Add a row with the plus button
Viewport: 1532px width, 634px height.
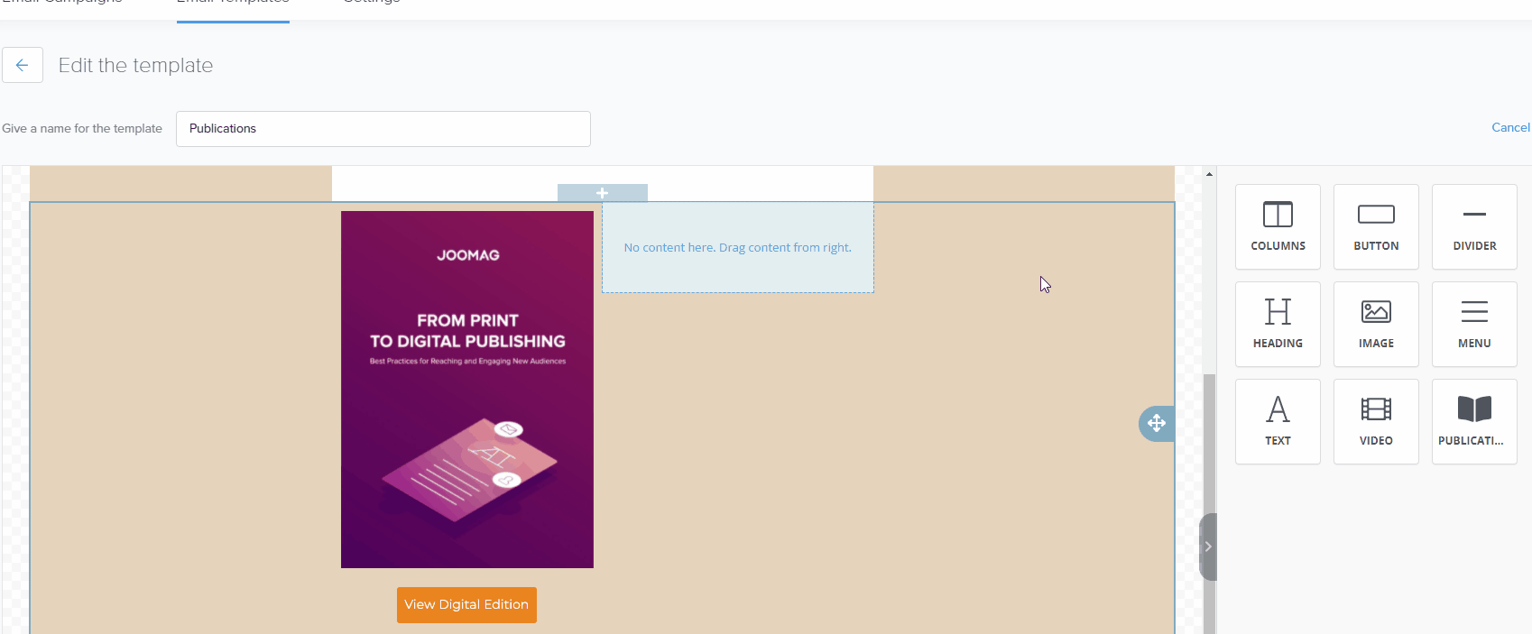click(x=602, y=193)
